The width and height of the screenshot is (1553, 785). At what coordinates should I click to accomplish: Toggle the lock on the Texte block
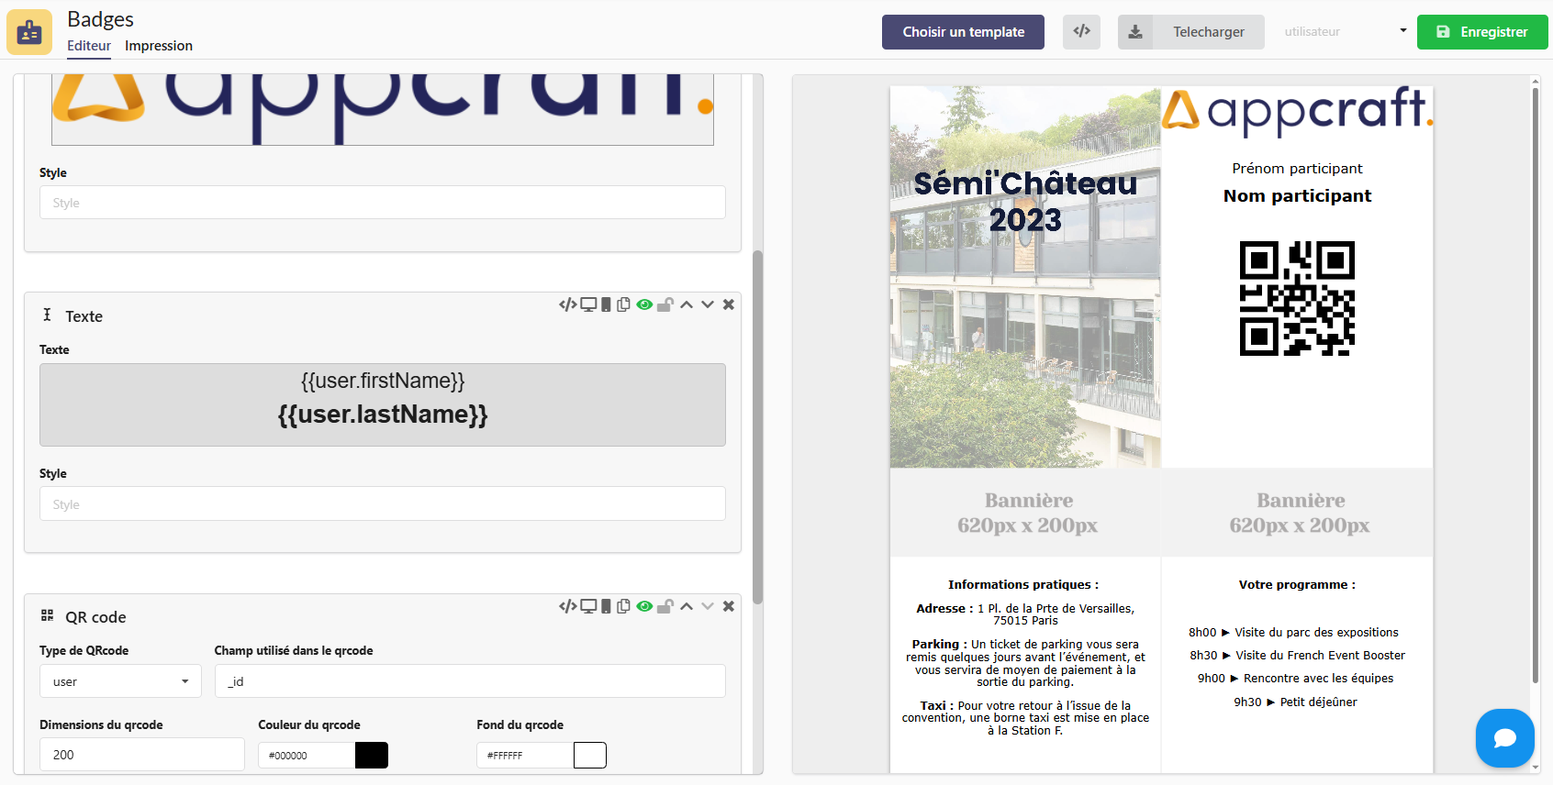point(665,304)
